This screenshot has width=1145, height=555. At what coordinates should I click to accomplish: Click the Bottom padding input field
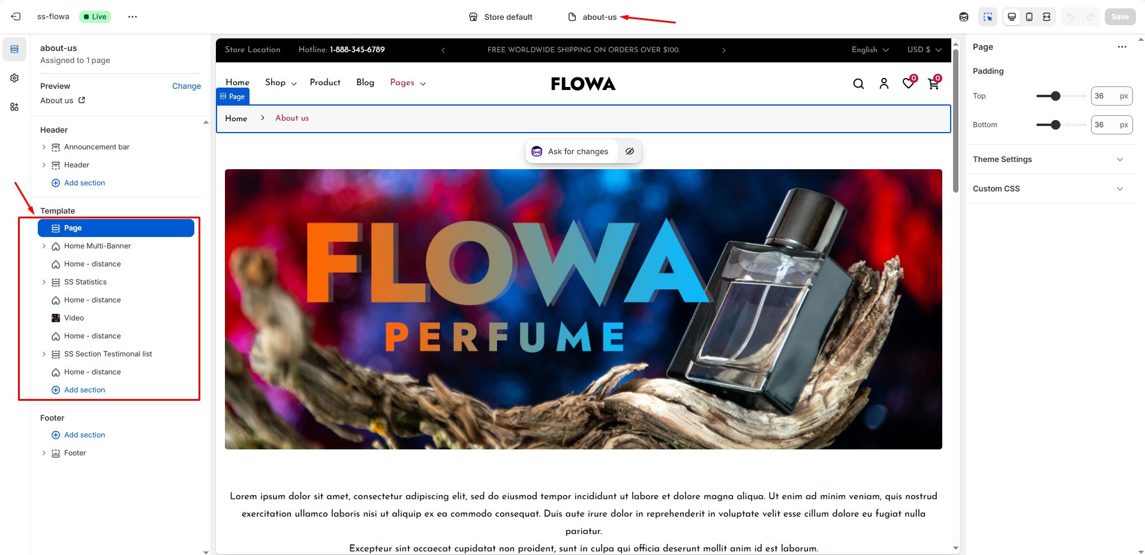1111,125
